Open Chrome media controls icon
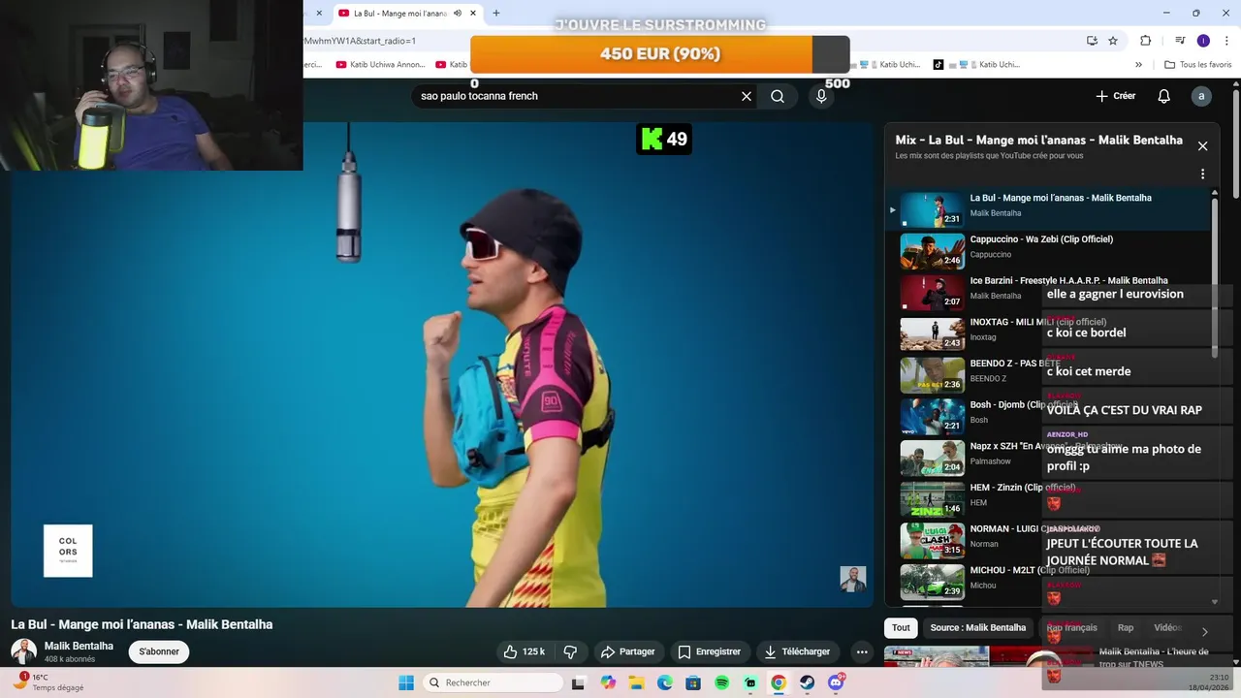 click(x=1180, y=41)
